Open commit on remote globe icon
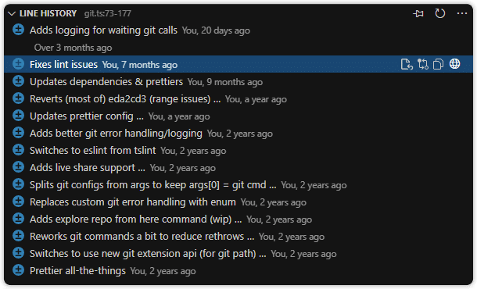 [455, 64]
